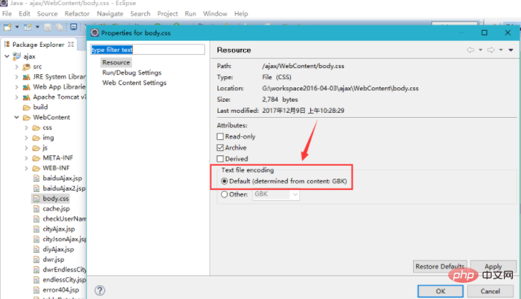Open the New file wizard toolbar icon
The height and width of the screenshot is (299, 521).
pyautogui.click(x=7, y=27)
